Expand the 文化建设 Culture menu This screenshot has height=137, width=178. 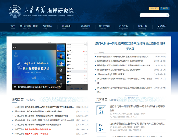pos(162,27)
